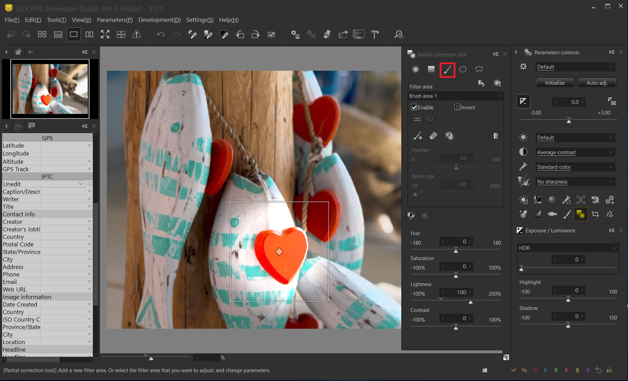Switch to thumbnail grid view

coord(42,35)
